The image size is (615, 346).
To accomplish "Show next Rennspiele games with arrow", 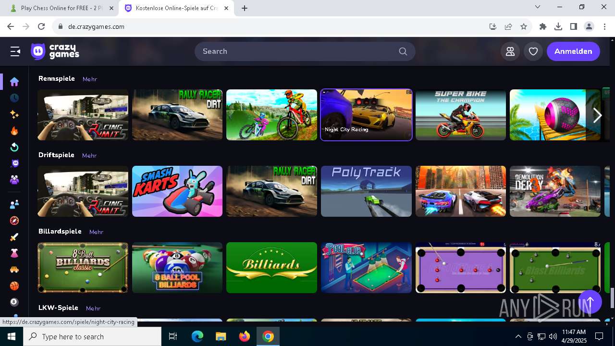I will pyautogui.click(x=597, y=115).
